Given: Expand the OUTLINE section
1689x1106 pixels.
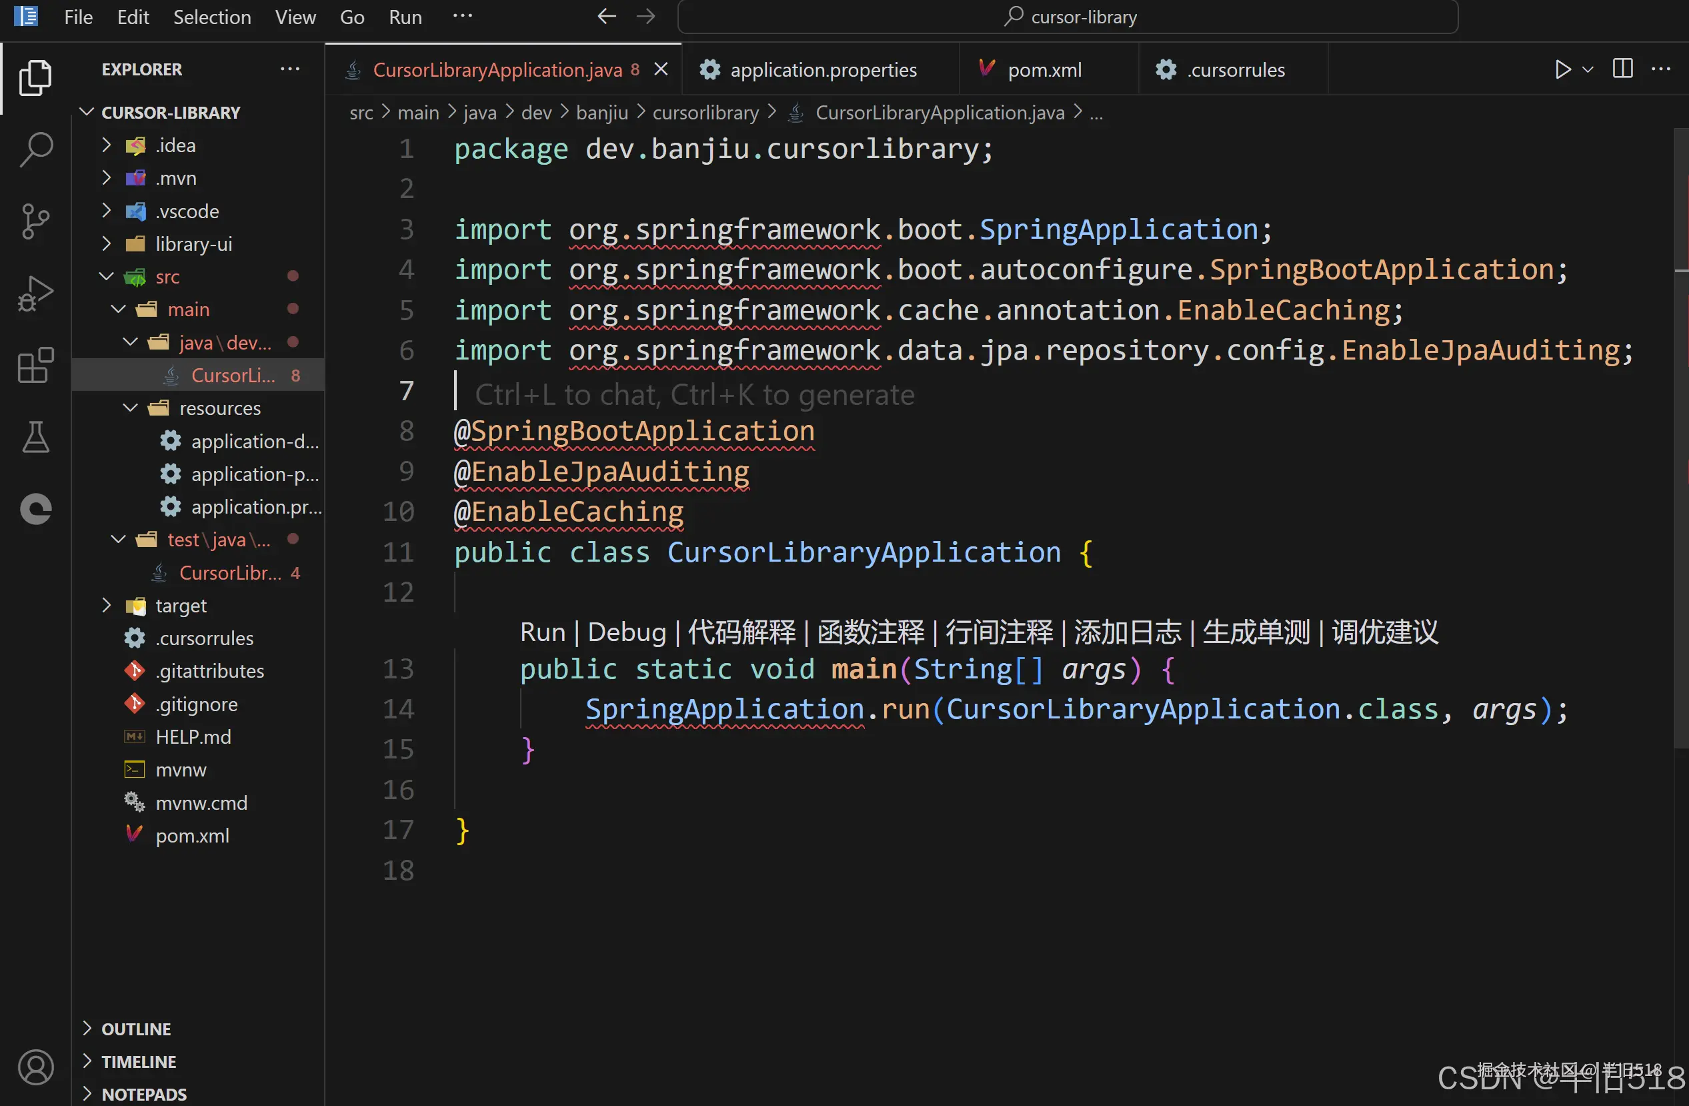Looking at the screenshot, I should tap(135, 1029).
